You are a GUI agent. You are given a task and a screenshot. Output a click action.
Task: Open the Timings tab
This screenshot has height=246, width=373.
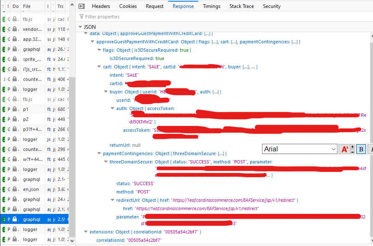click(212, 6)
